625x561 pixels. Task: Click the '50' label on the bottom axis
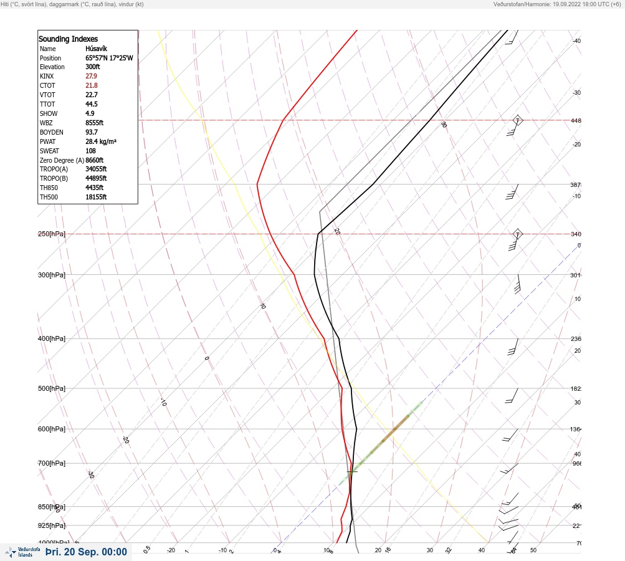[x=533, y=550]
